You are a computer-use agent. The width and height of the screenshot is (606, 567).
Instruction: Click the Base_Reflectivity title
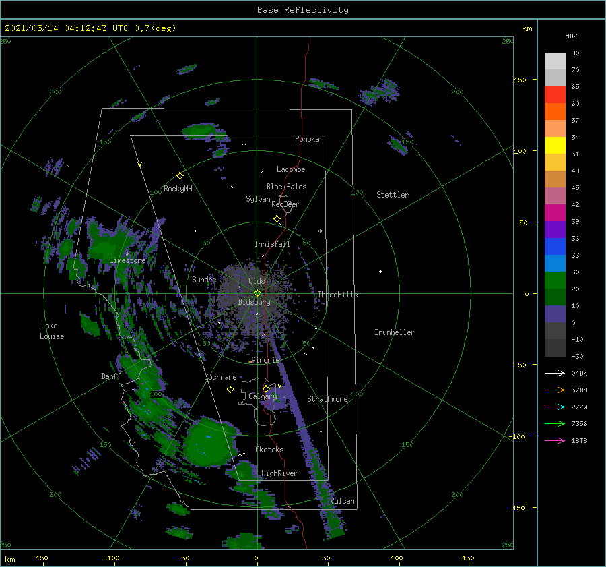point(303,10)
